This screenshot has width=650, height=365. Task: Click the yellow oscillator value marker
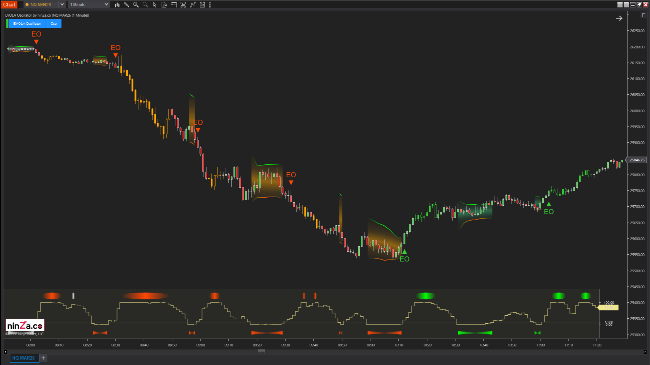coord(608,307)
